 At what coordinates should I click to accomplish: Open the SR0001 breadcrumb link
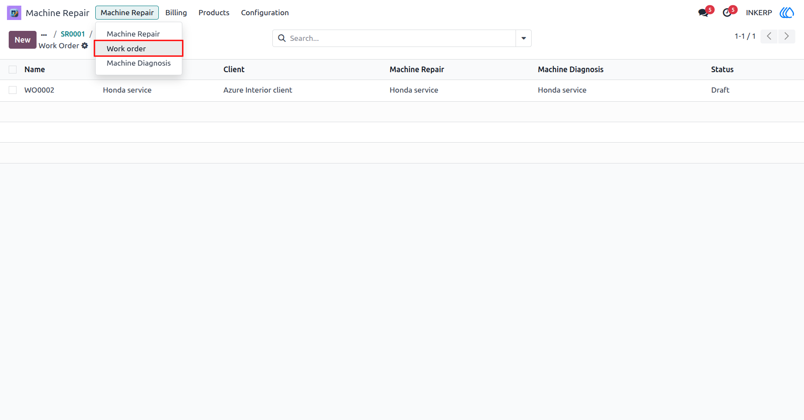point(73,34)
